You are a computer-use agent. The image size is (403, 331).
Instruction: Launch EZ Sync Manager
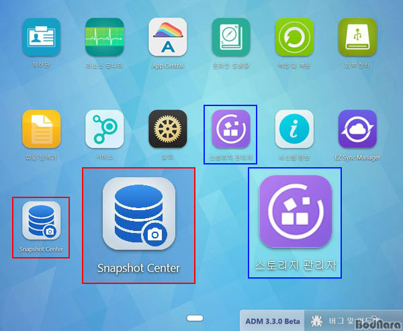[x=357, y=129]
